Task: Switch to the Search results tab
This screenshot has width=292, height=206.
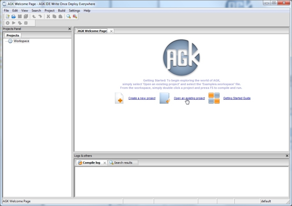Action: click(123, 163)
